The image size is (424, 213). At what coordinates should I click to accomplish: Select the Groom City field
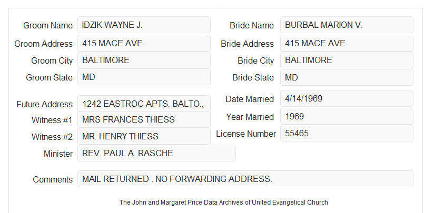coord(144,60)
